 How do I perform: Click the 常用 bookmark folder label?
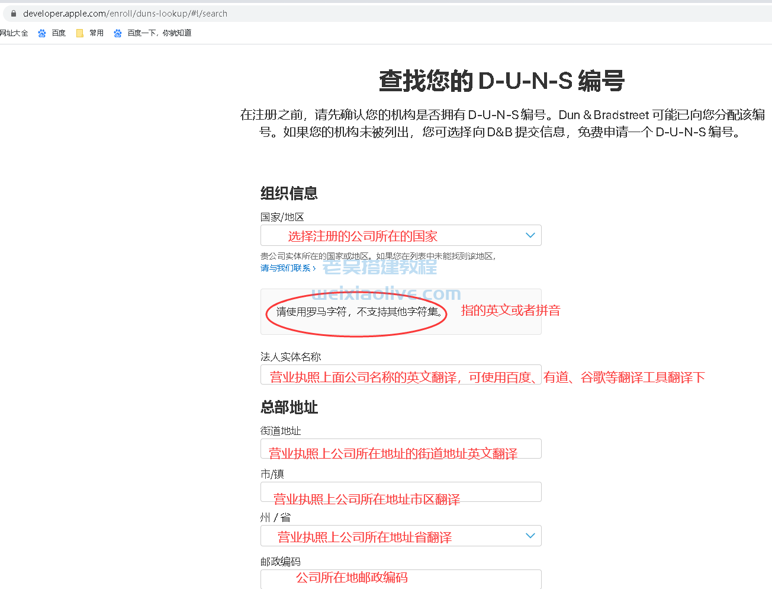coord(95,33)
